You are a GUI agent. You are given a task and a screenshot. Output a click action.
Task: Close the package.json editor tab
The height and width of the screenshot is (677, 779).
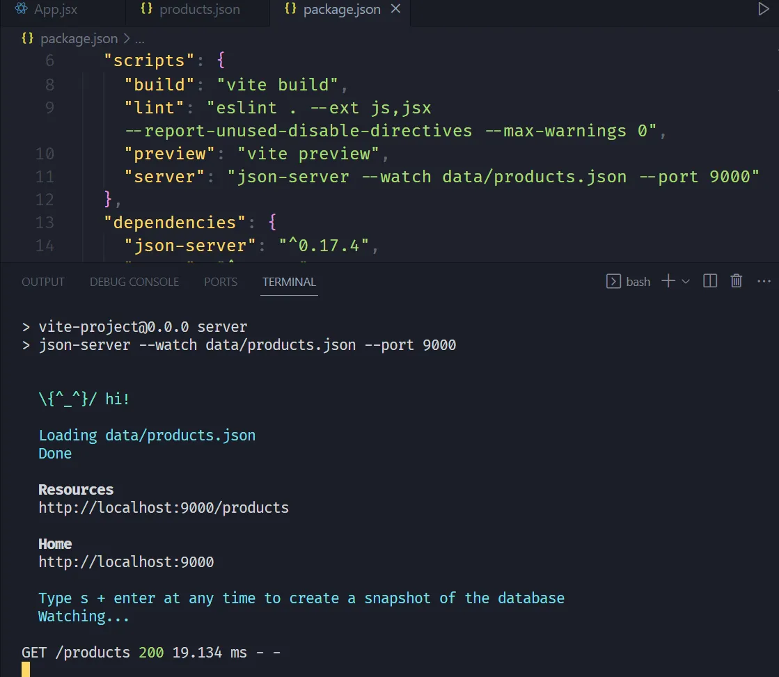click(395, 10)
